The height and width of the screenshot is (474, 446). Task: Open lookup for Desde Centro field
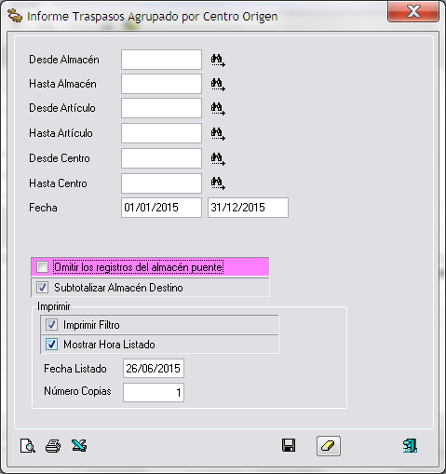point(218,158)
